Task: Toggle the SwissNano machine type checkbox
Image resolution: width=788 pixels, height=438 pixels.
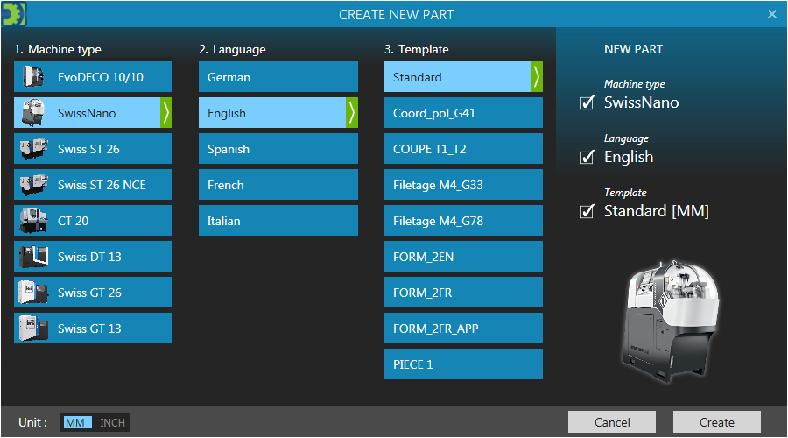Action: (587, 102)
